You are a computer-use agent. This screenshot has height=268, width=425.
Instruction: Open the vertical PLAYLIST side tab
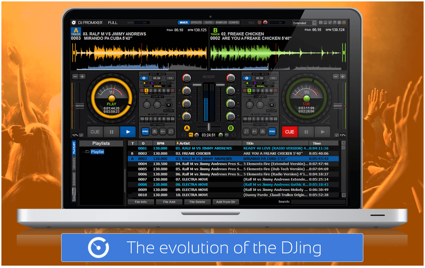(x=74, y=147)
